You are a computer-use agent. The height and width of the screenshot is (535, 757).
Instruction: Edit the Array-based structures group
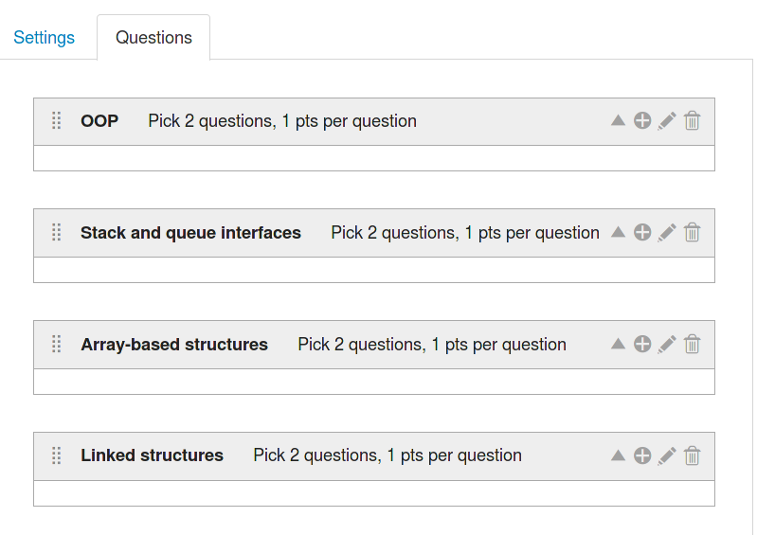tap(667, 345)
